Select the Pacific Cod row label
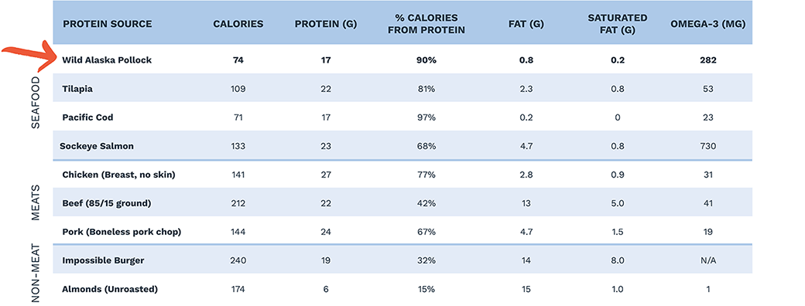Viewport: 805px width, 306px height. (87, 117)
